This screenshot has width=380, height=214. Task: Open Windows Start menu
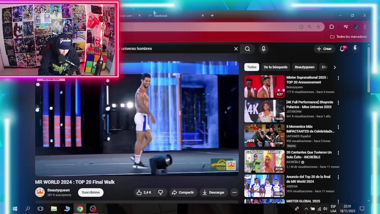coord(15,209)
